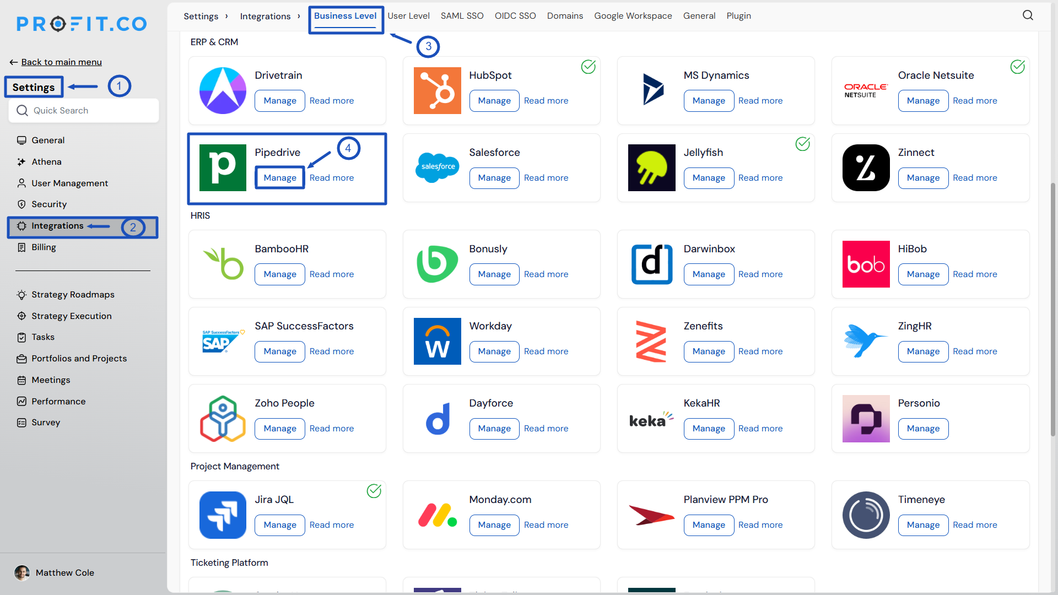Open the Google Workspace tab

[x=633, y=15]
